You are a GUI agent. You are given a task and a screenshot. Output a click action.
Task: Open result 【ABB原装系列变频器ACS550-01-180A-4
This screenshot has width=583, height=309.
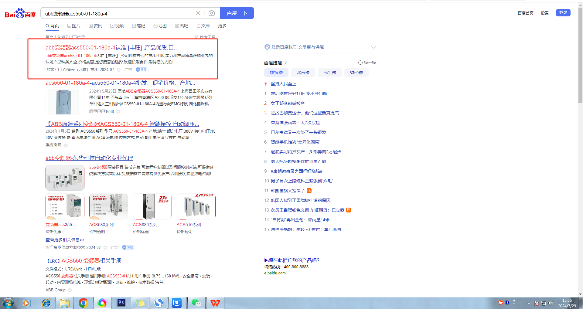(122, 124)
